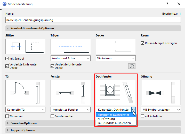Click the Decke slab preview image
The height and width of the screenshot is (134, 185).
(115, 46)
